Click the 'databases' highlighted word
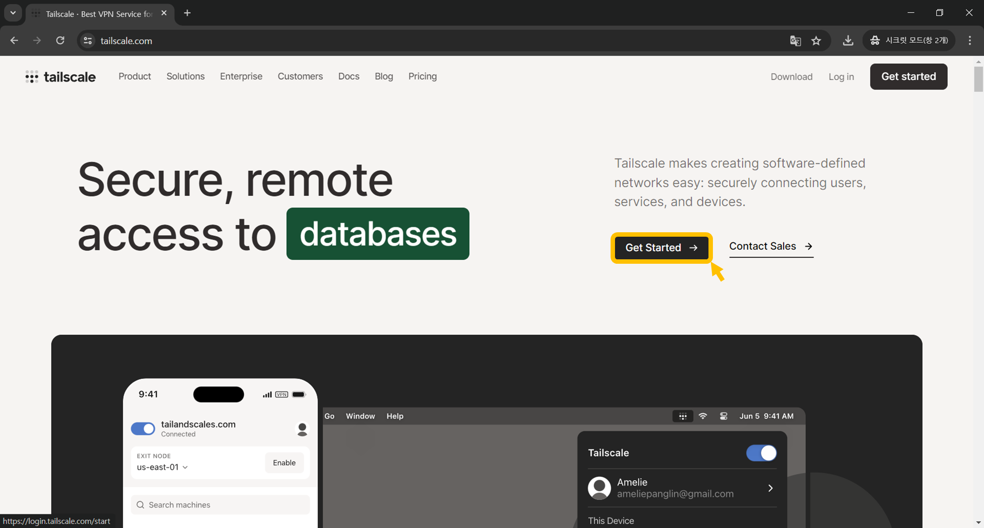 pos(378,234)
